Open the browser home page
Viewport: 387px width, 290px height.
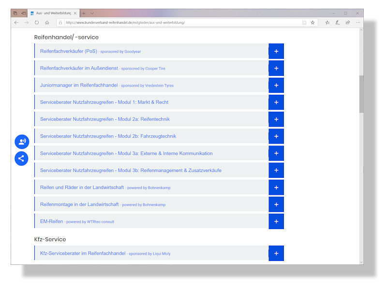(47, 23)
